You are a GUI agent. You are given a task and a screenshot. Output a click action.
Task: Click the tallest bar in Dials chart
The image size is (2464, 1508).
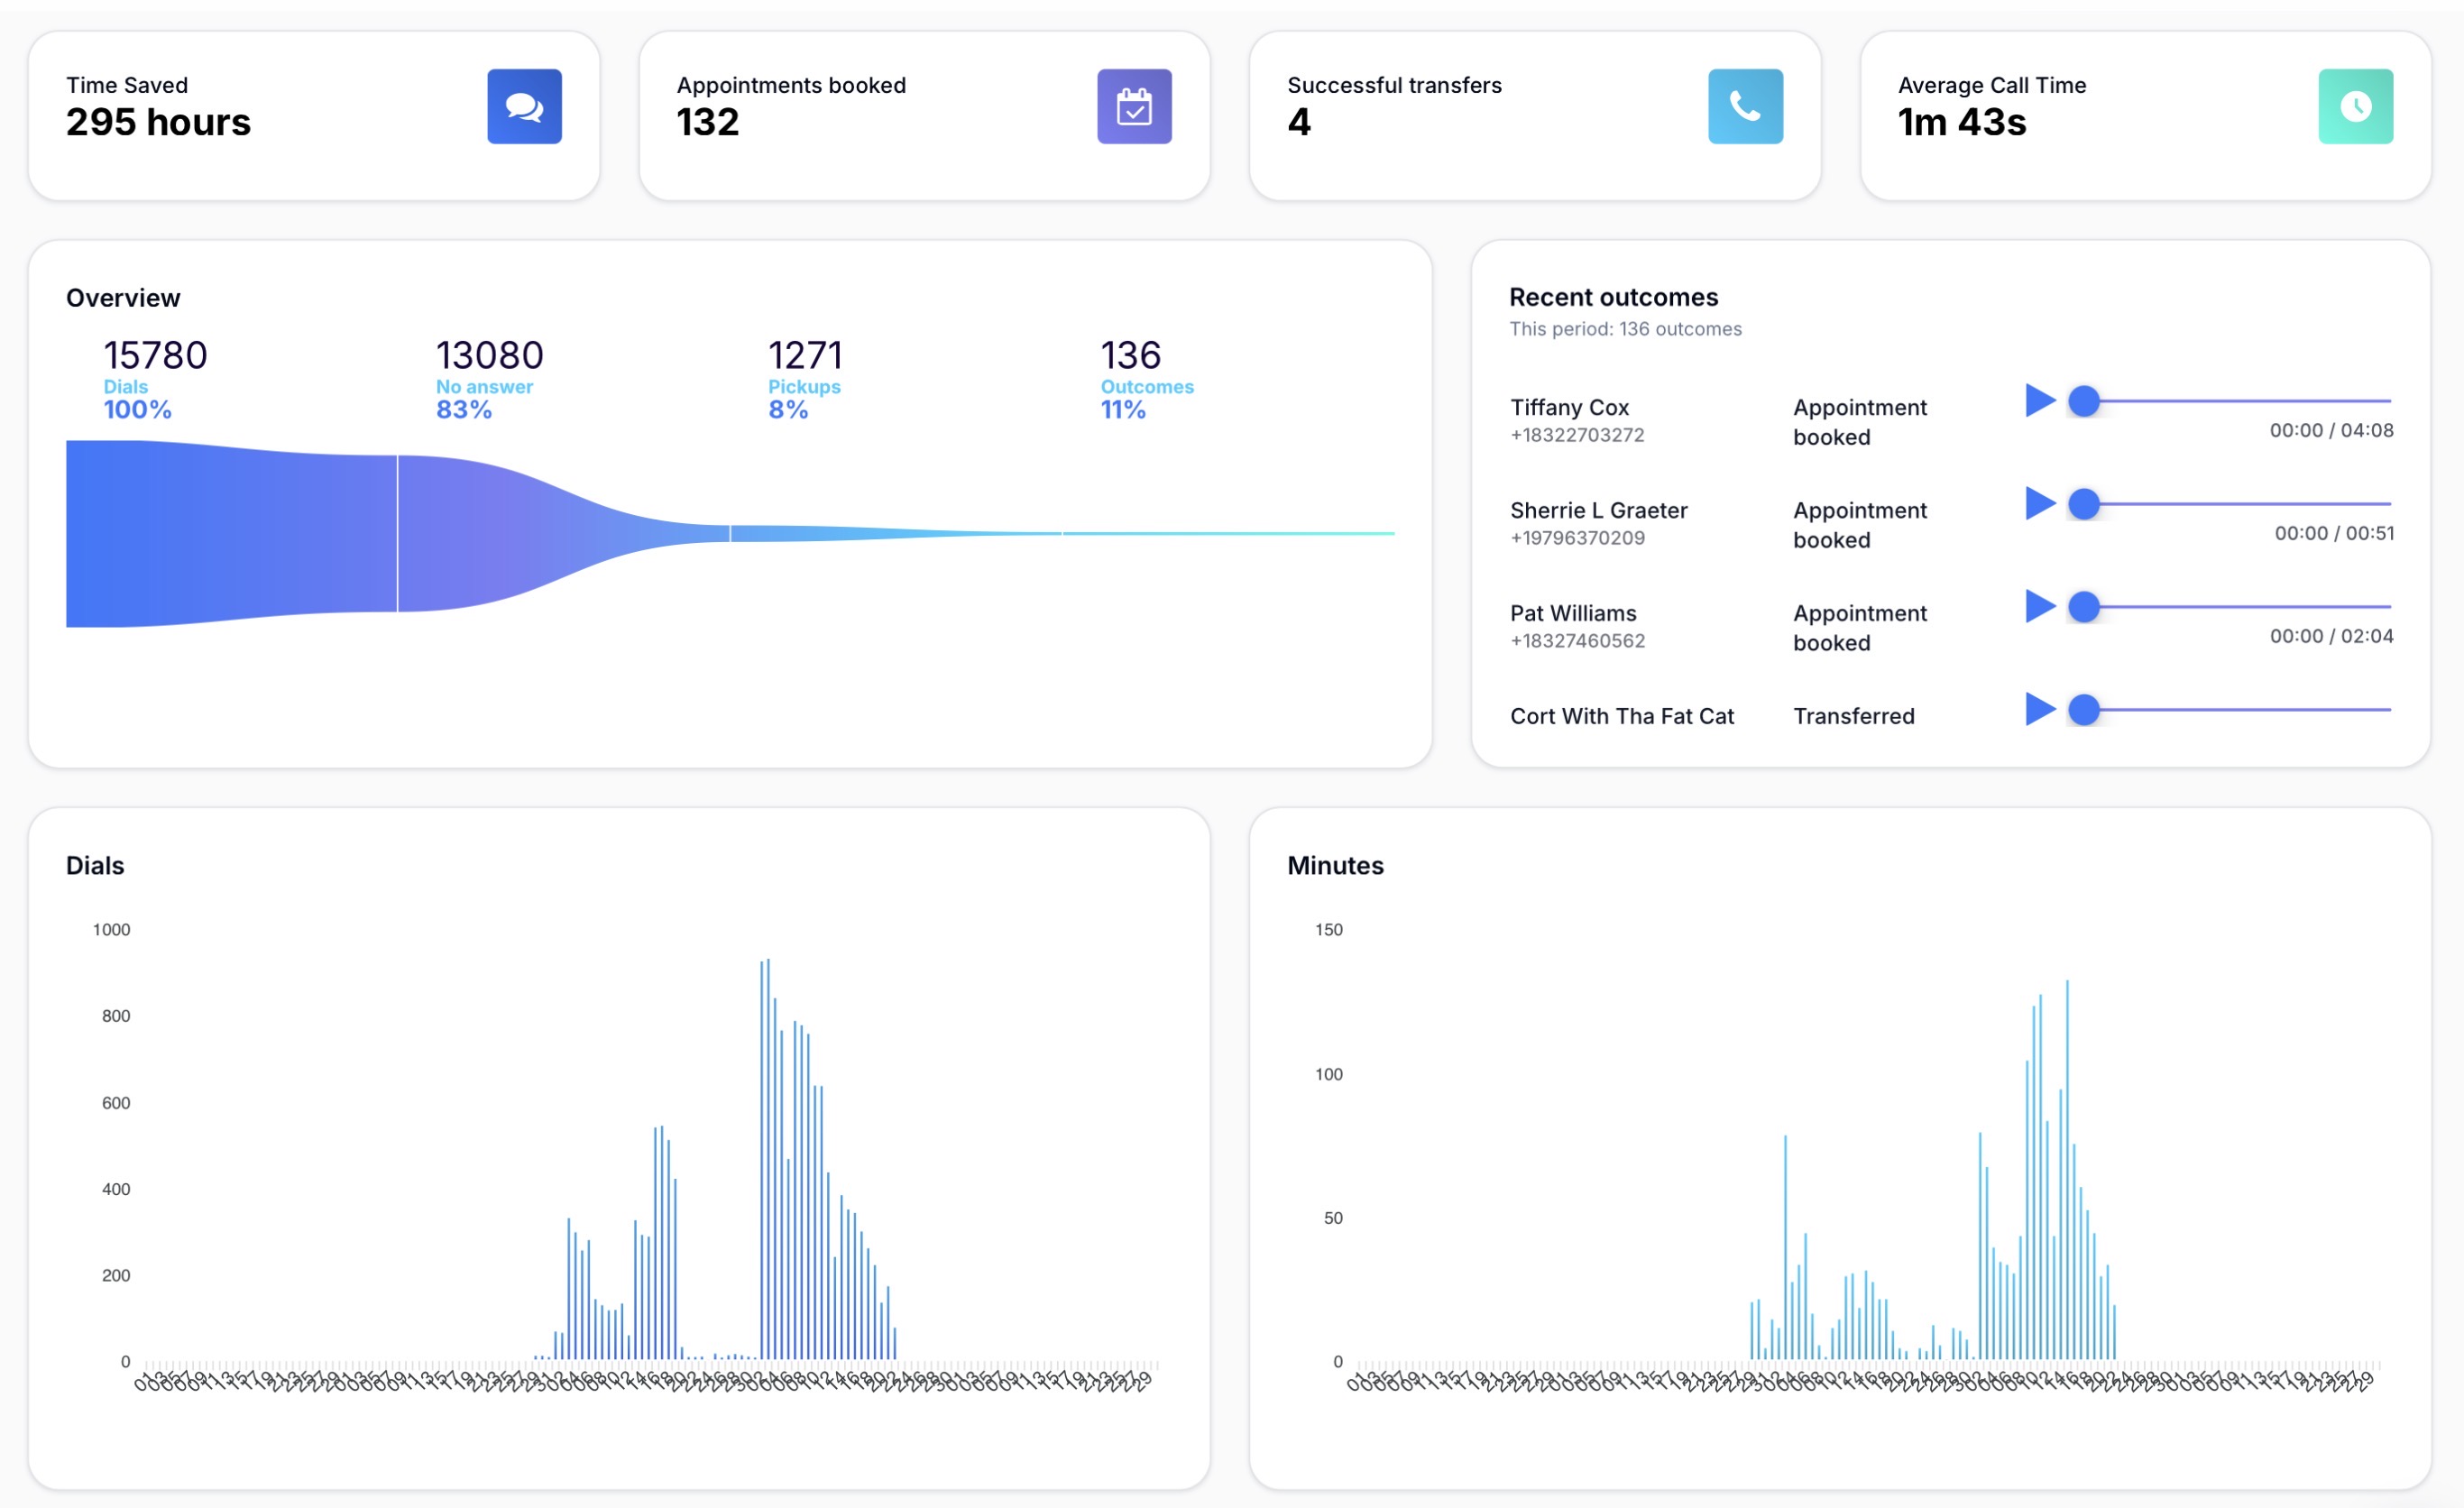click(768, 1160)
